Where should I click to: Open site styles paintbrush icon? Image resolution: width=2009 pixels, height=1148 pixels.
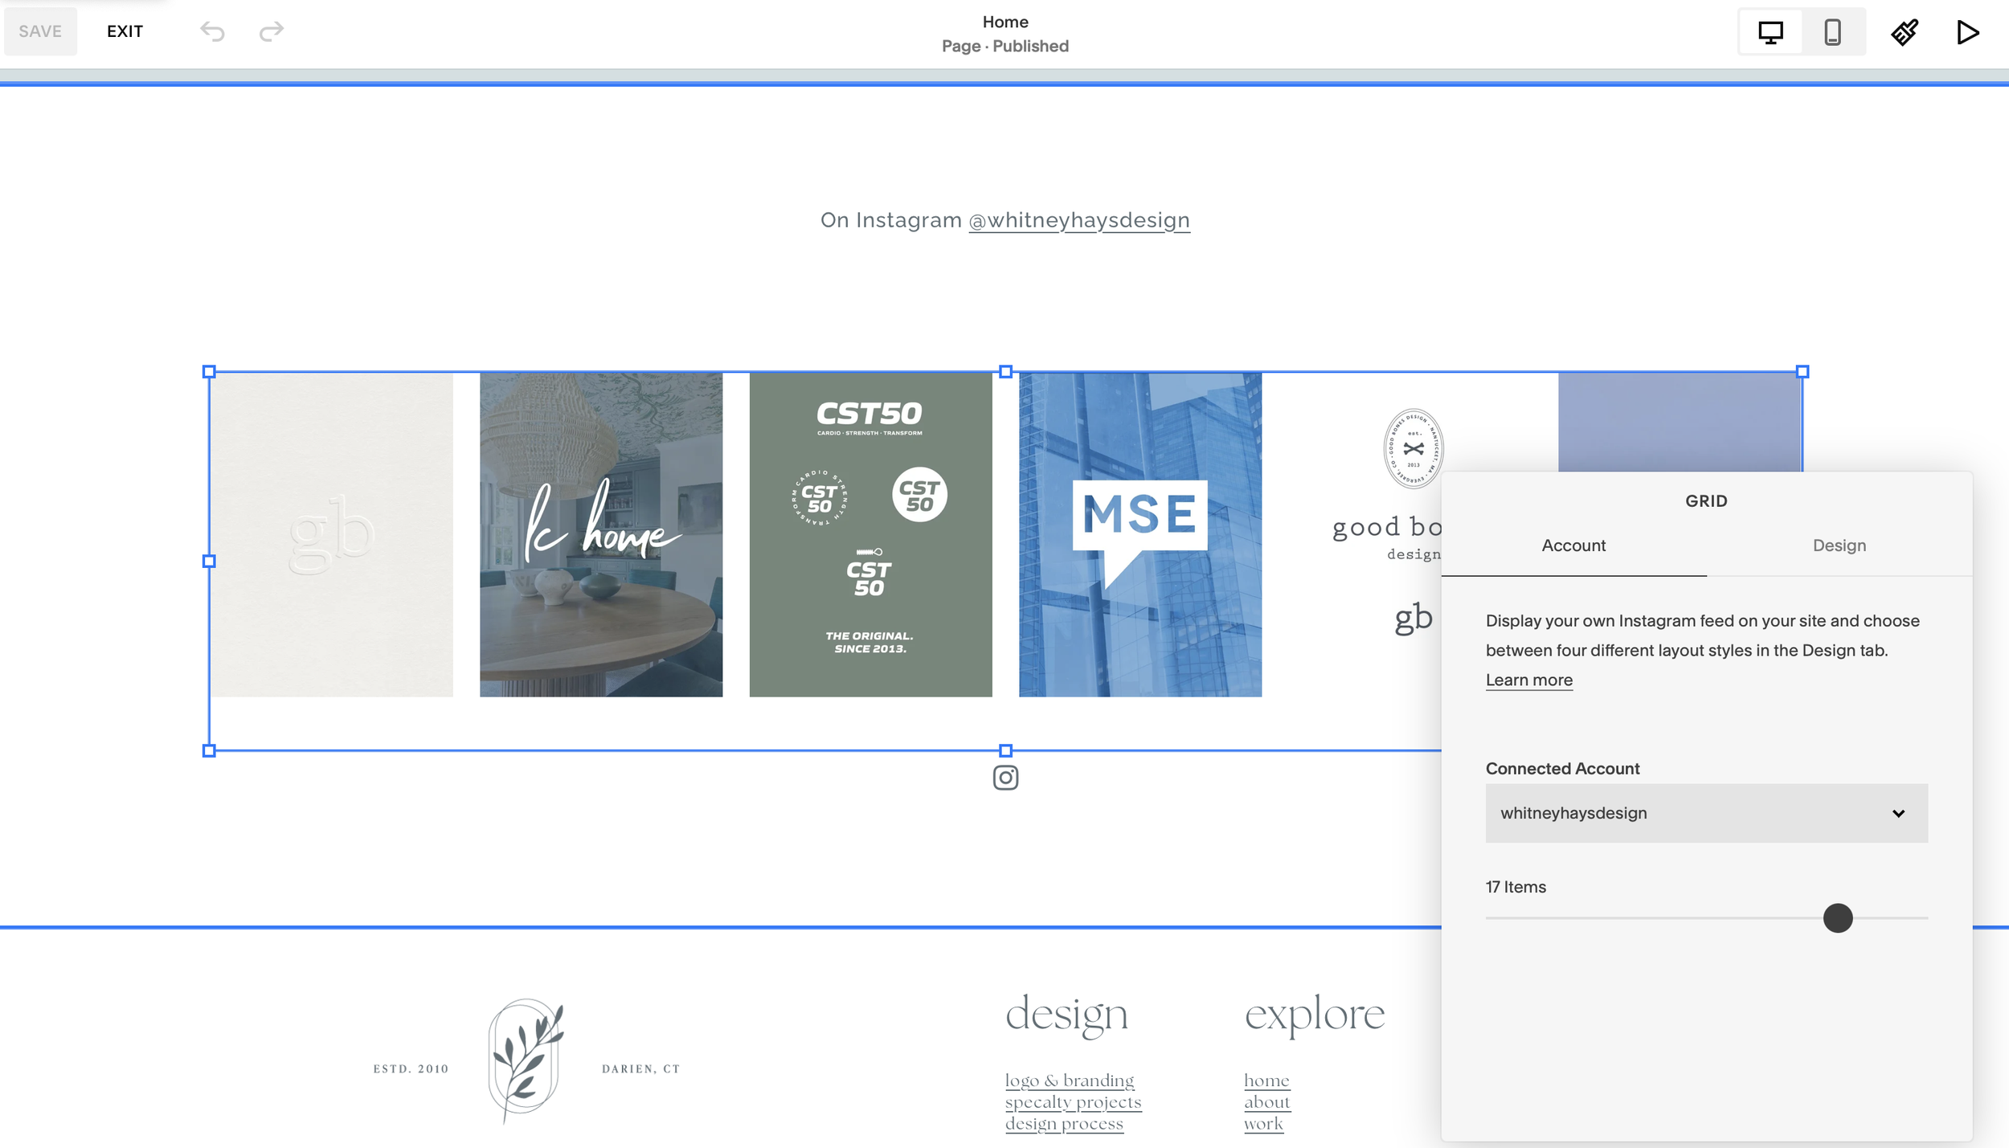click(x=1905, y=32)
